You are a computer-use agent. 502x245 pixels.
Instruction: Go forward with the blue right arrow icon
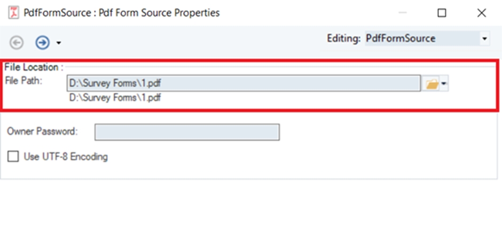(42, 42)
